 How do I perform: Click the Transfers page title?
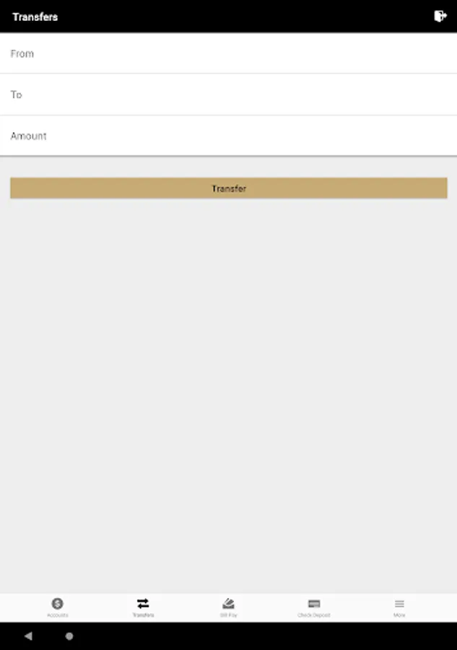pos(35,17)
